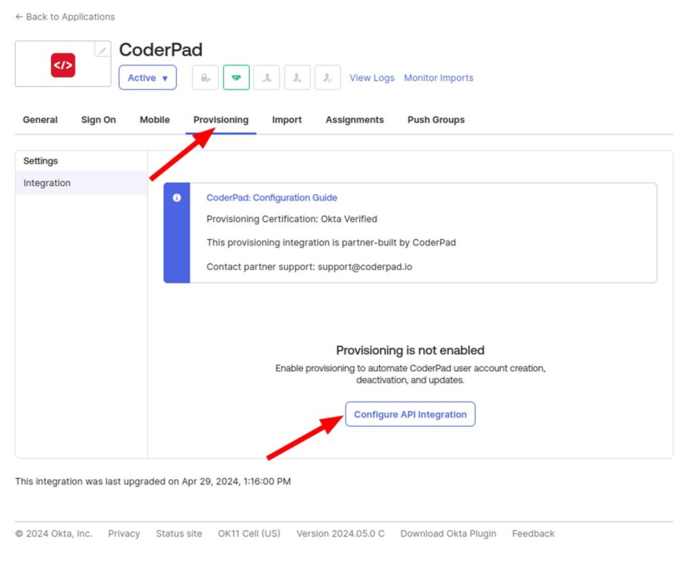
Task: Expand the Active dropdown arrow
Action: [164, 78]
